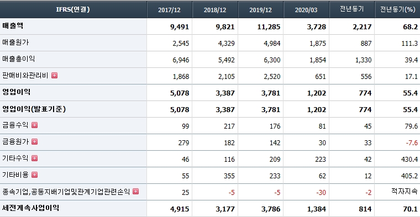Viewport: 420px width, 217px height.
Task: Select the 종속기업,공동지배기업및관계기업관련손익 label
Action: [66, 192]
